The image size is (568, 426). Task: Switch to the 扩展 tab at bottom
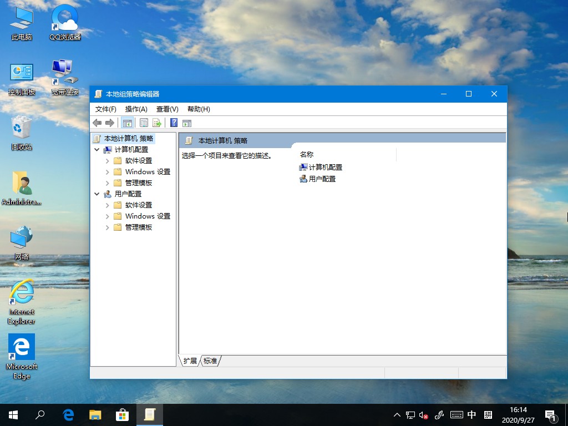189,361
